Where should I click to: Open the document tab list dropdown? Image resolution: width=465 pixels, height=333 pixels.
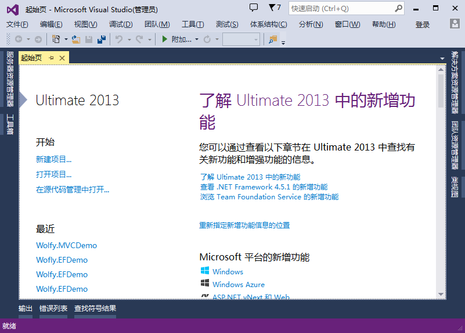(442, 59)
